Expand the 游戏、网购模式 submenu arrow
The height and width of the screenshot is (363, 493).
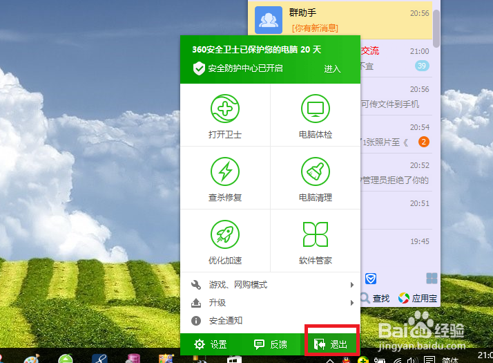[x=352, y=285]
